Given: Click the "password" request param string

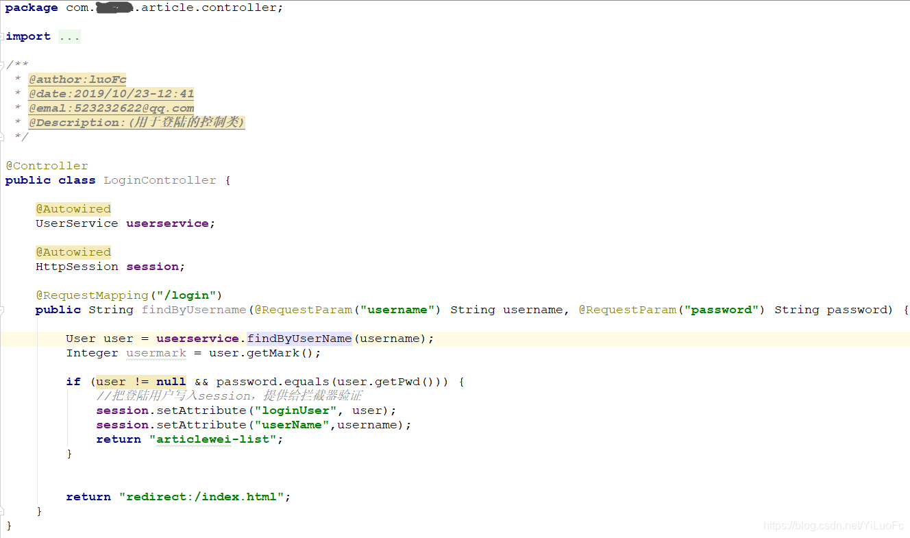Looking at the screenshot, I should click(721, 310).
